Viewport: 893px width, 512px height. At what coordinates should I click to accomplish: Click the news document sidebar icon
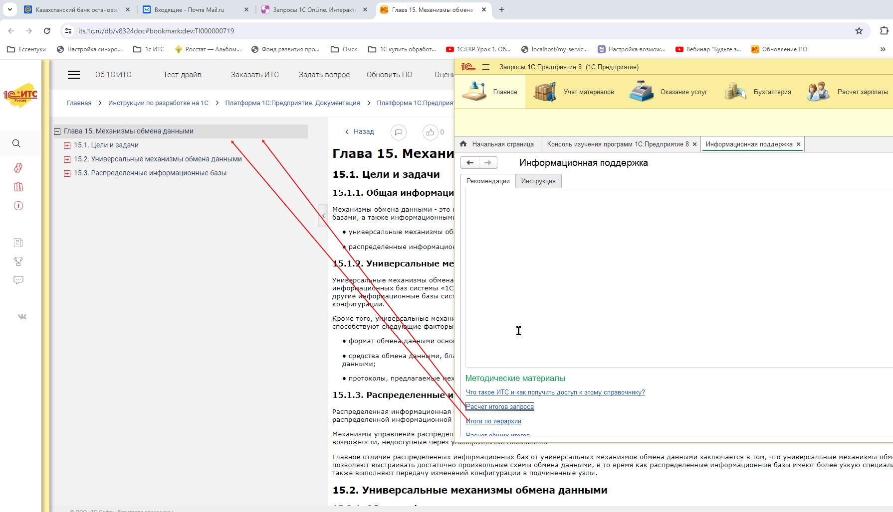point(18,243)
